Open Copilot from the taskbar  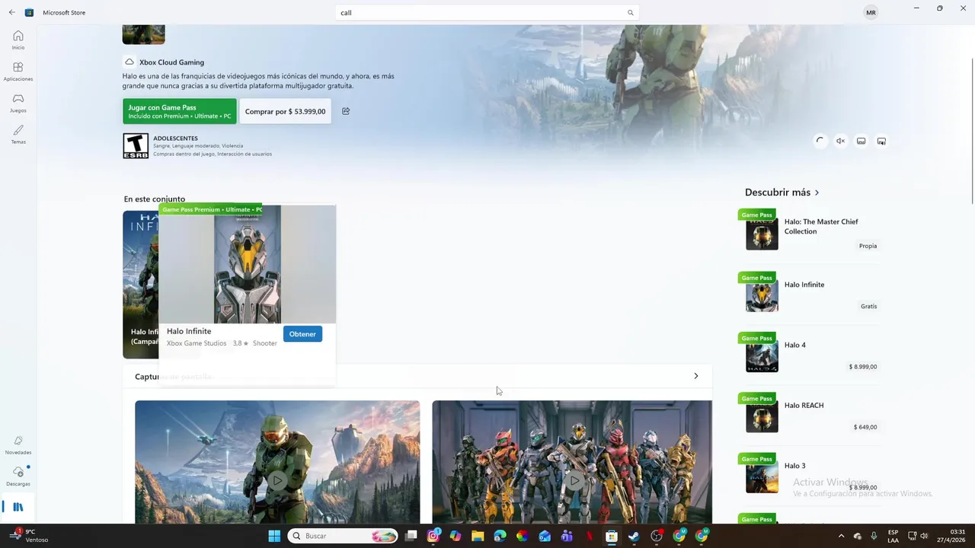tap(456, 536)
